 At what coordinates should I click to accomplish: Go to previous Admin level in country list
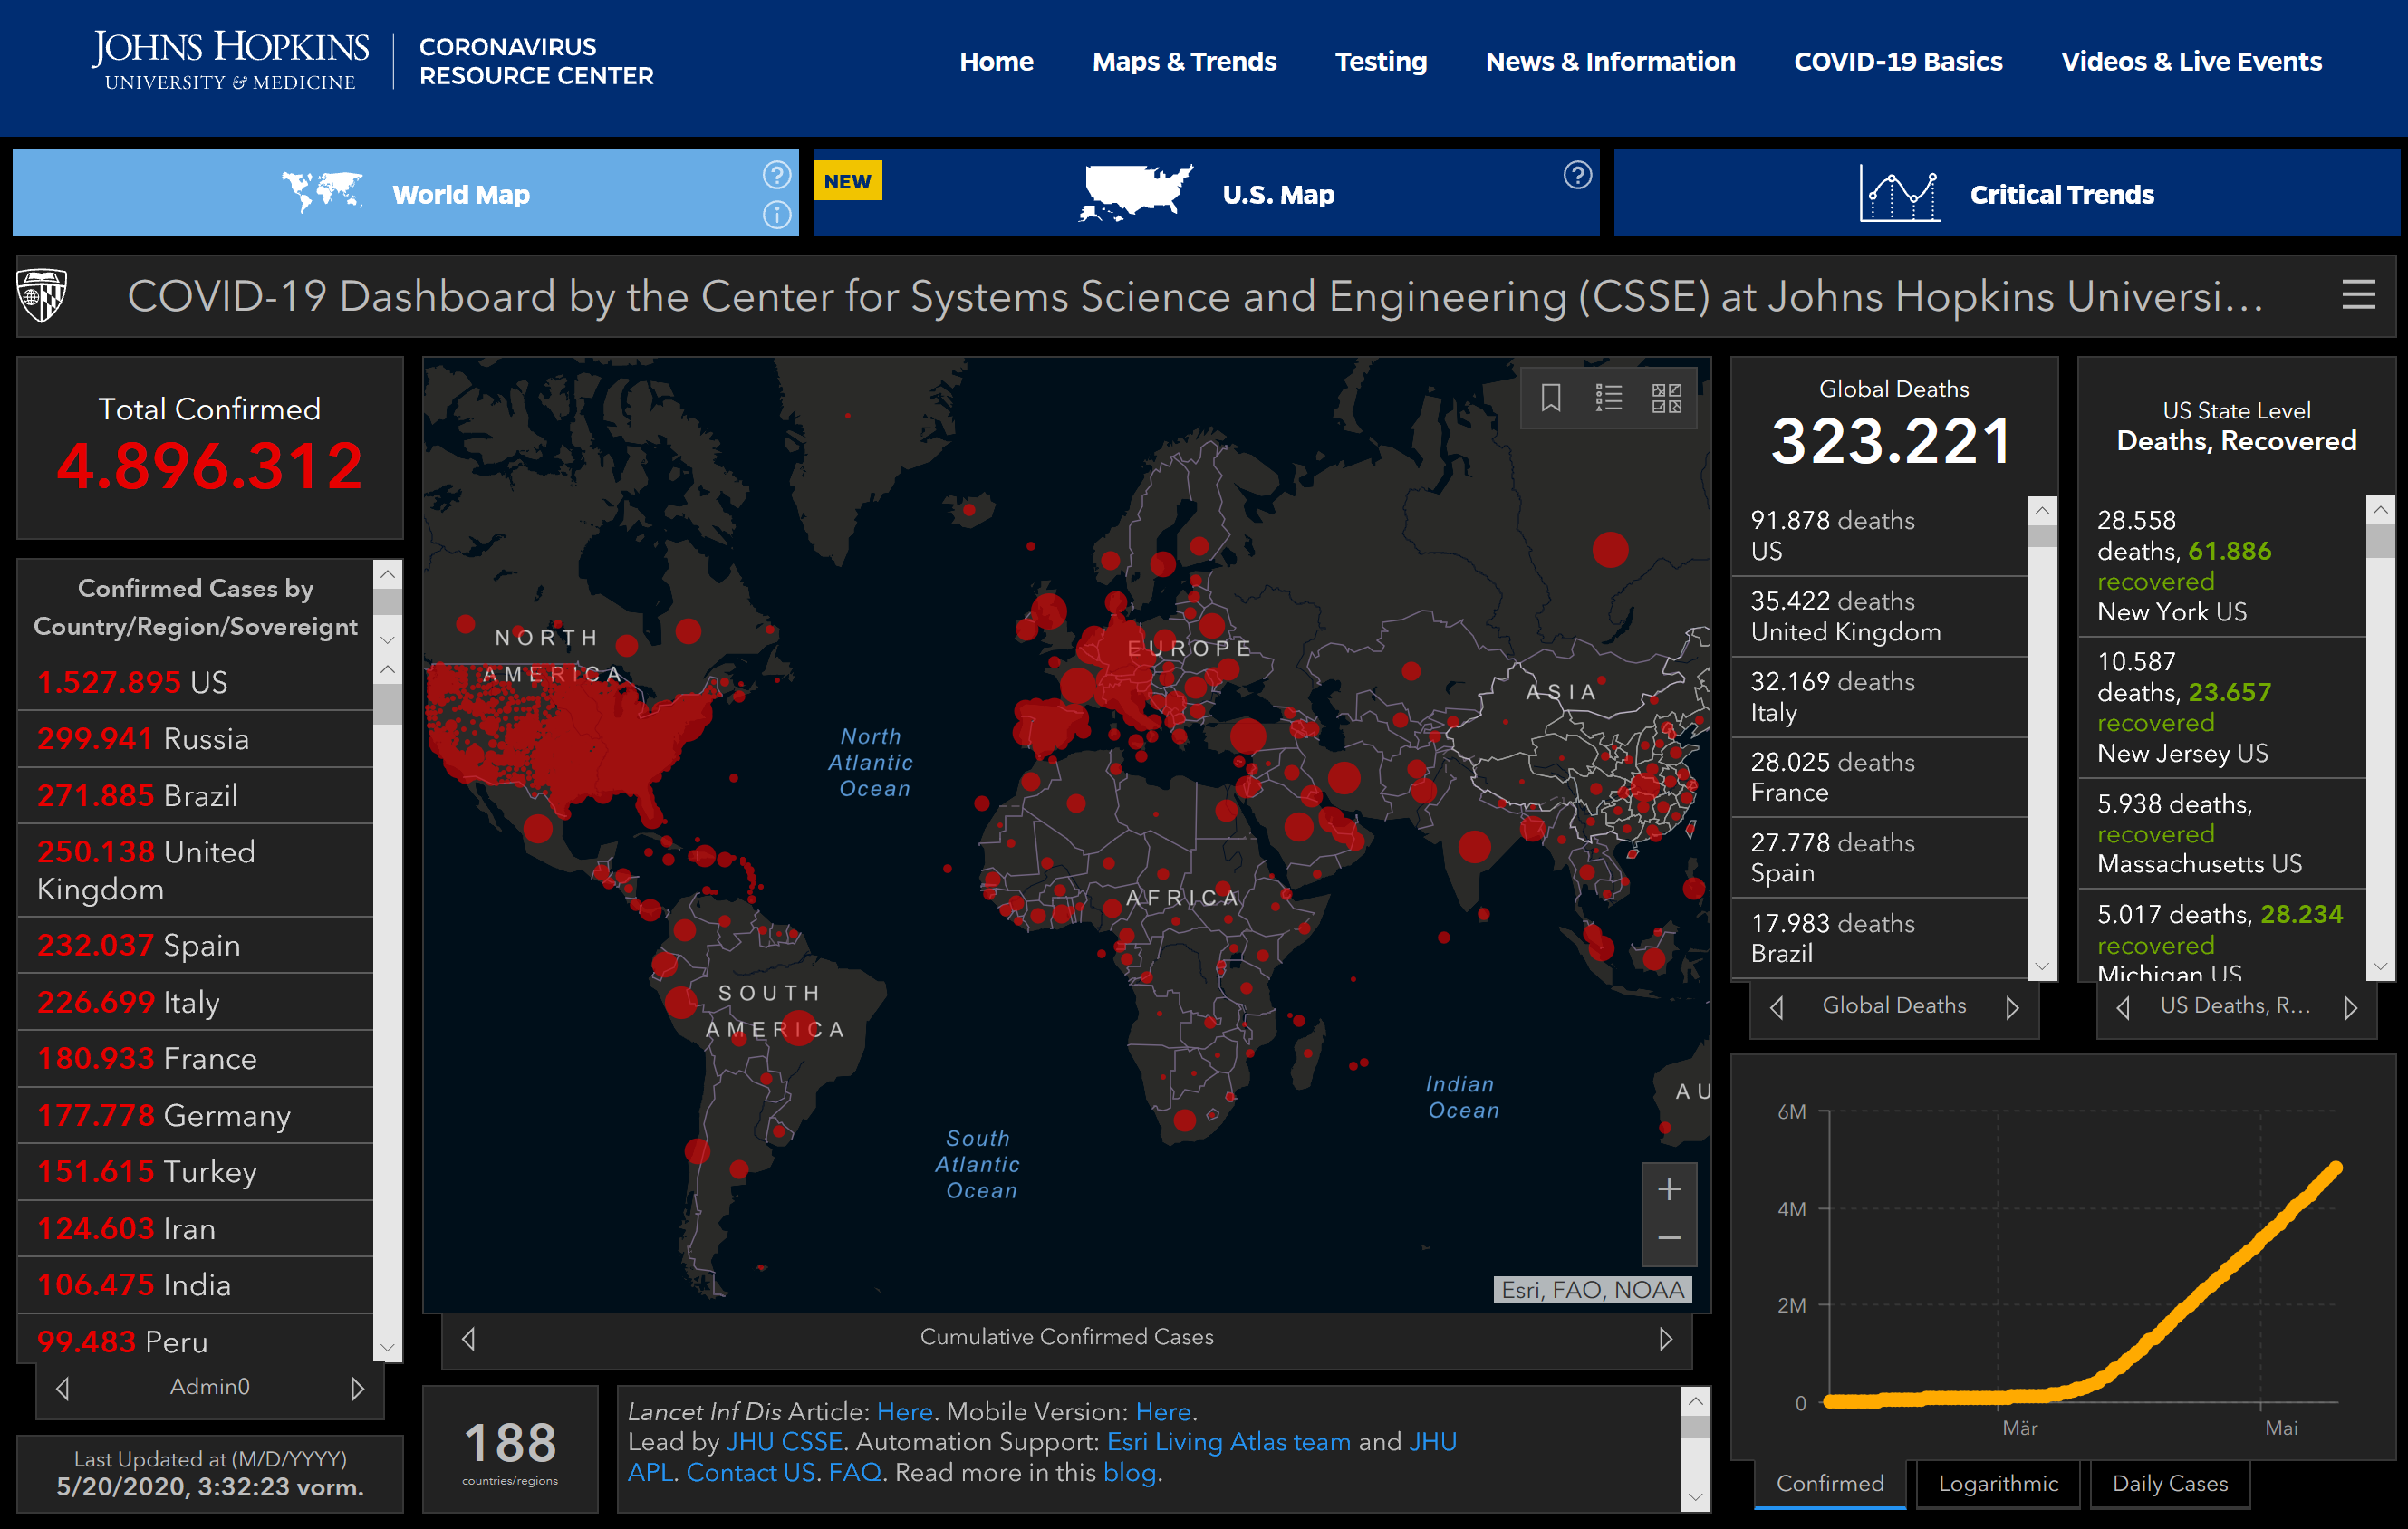tap(63, 1388)
